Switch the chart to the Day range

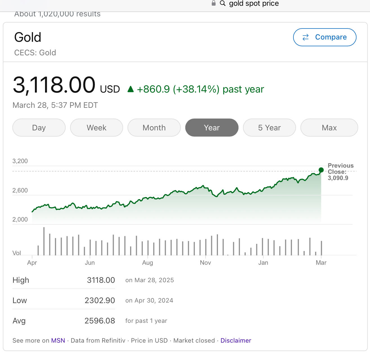pos(39,128)
